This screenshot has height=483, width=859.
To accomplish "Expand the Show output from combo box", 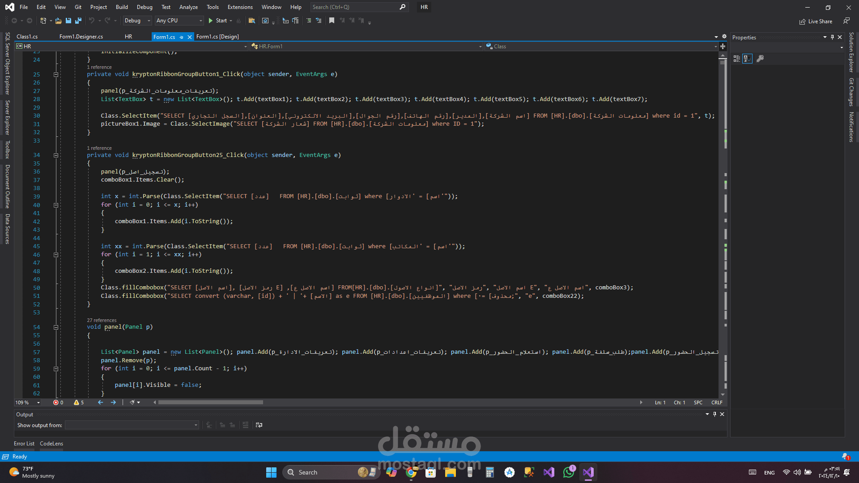I will point(196,425).
